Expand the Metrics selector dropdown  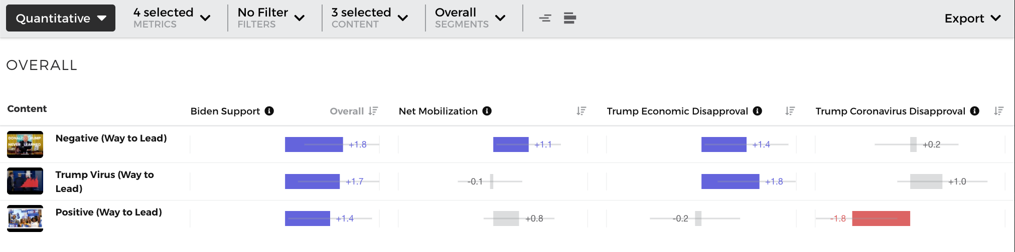coord(172,18)
